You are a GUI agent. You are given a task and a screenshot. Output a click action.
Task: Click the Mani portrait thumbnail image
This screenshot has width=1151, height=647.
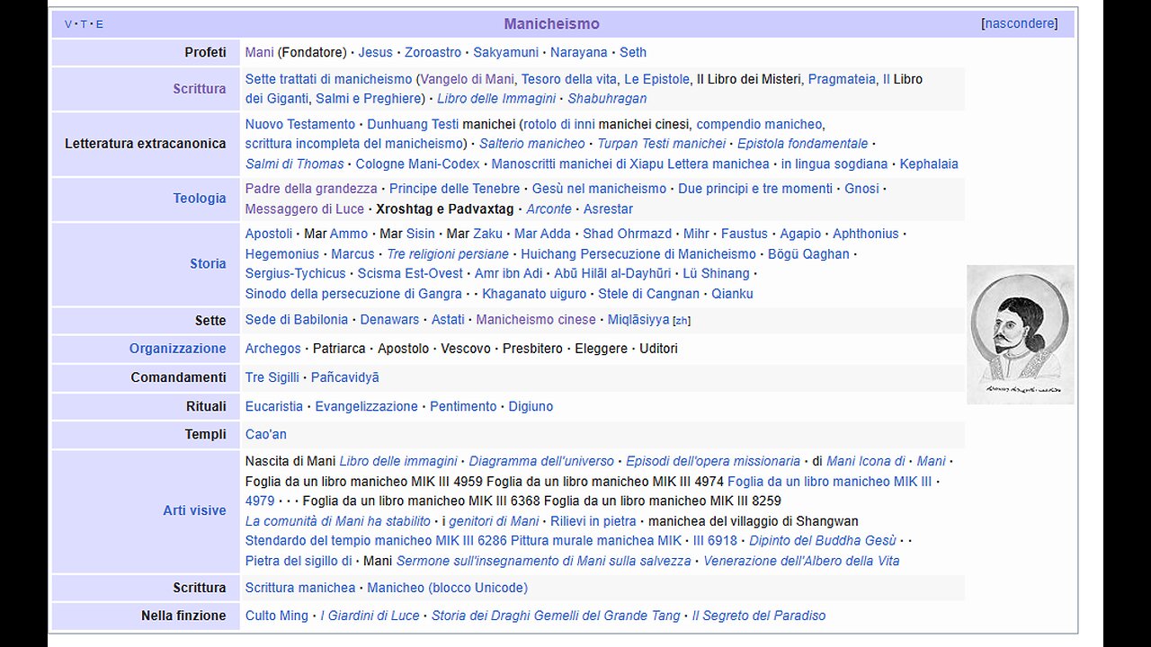[x=1021, y=334]
